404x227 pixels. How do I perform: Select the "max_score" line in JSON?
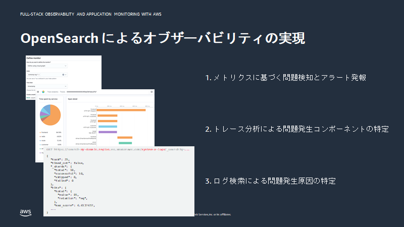pyautogui.click(x=74, y=205)
